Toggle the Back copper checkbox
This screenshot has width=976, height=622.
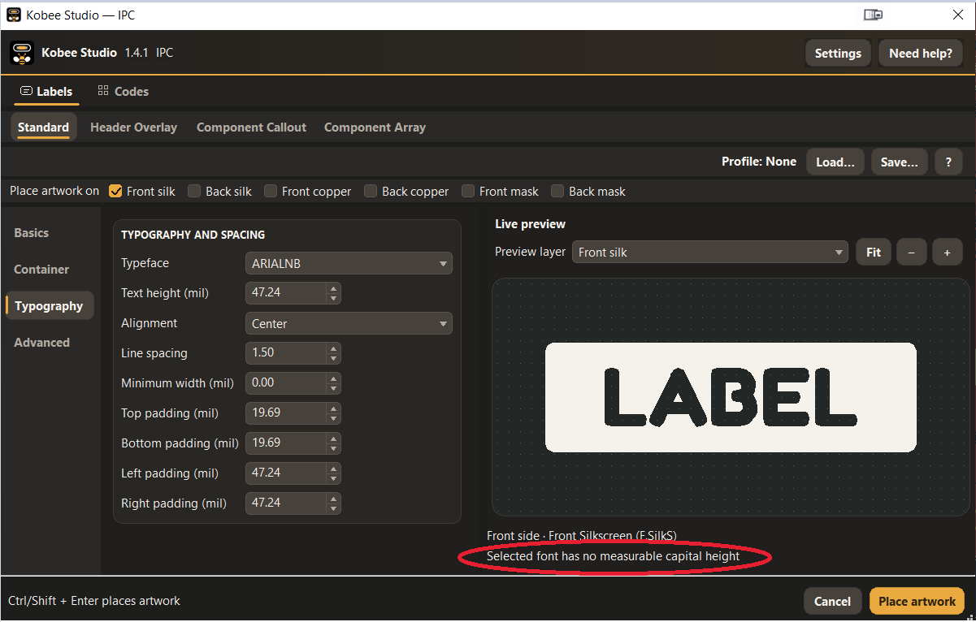[x=371, y=191]
